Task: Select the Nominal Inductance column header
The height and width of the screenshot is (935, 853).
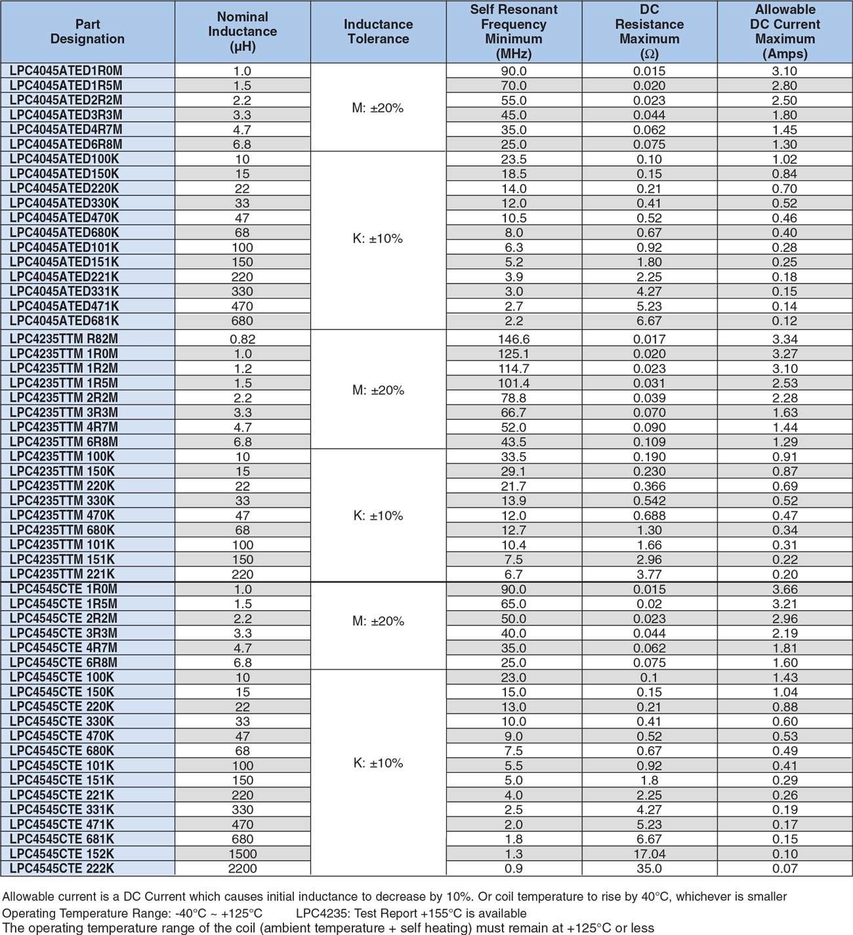Action: click(242, 31)
